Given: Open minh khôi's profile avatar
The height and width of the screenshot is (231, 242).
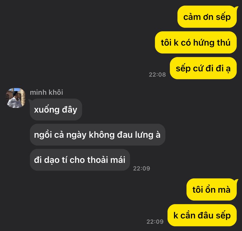Looking at the screenshot, I should (x=16, y=98).
